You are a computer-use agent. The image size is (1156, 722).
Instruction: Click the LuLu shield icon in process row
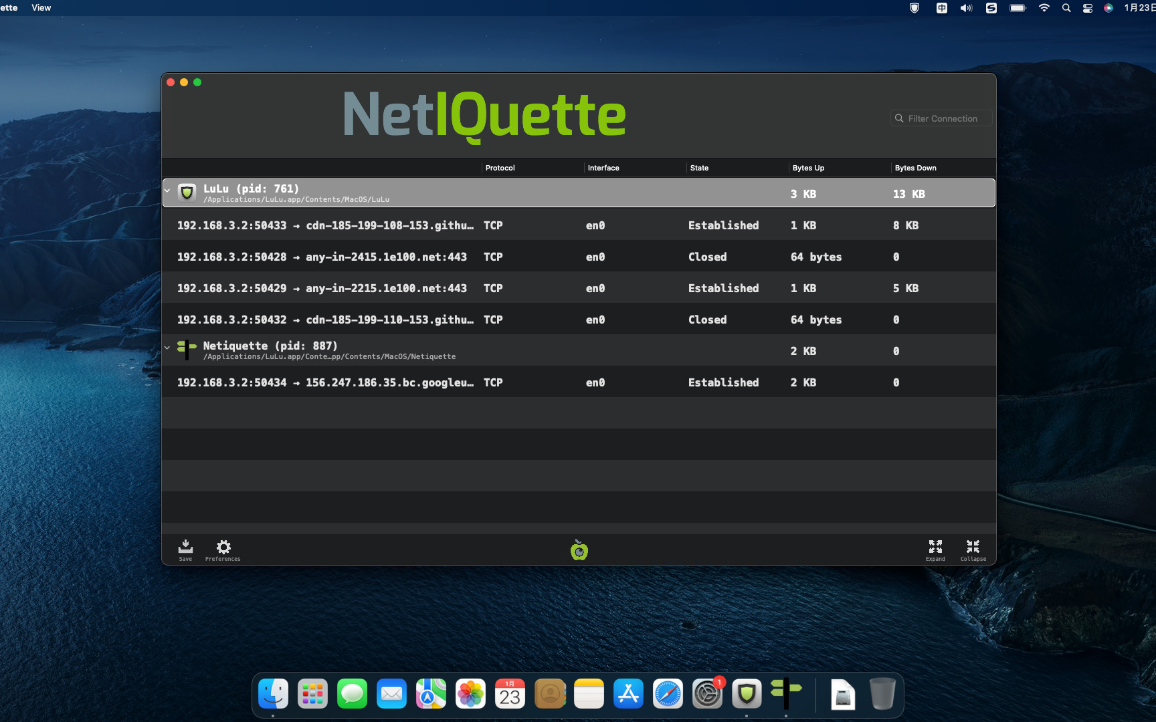click(187, 193)
